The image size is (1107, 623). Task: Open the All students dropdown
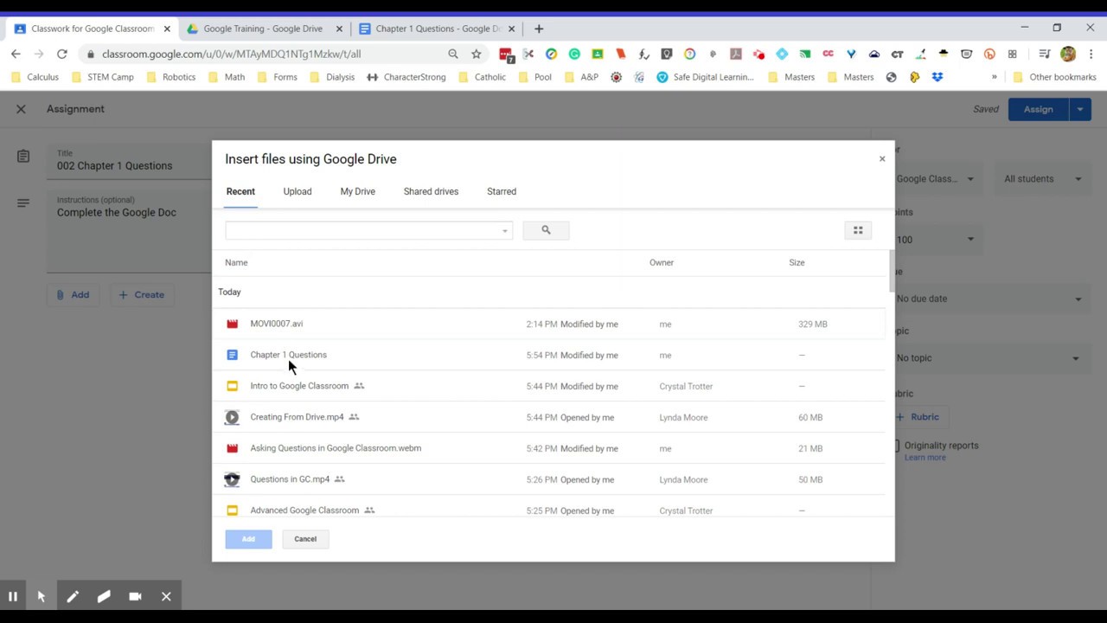(x=1042, y=179)
